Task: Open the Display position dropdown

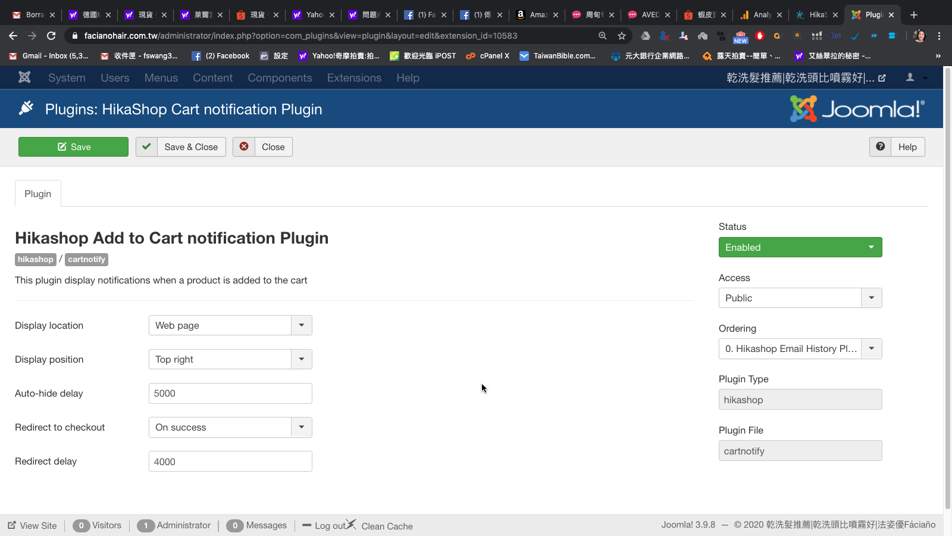Action: coord(230,359)
